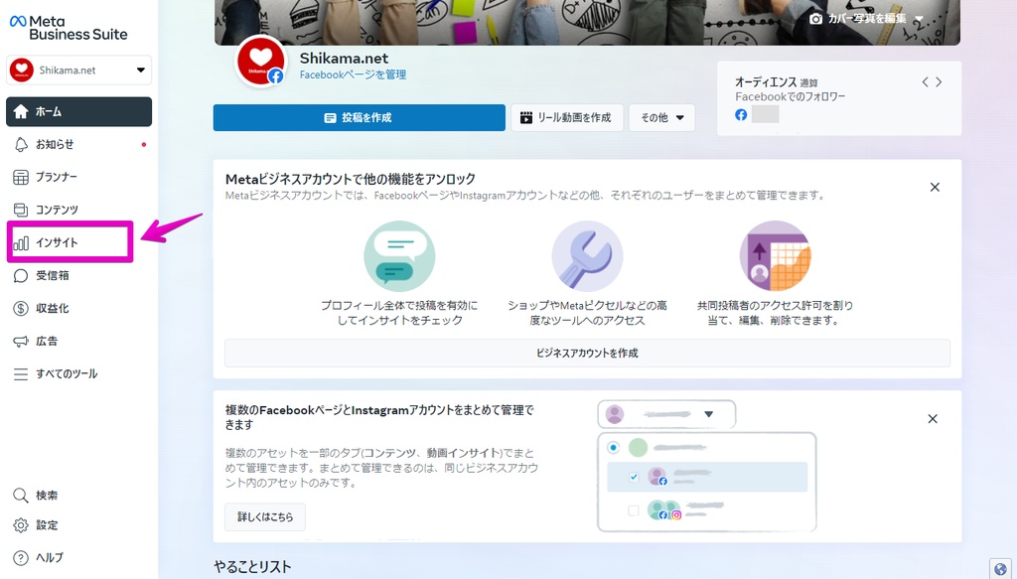
Task: Click the Facebook icon in audience card
Action: pos(741,115)
